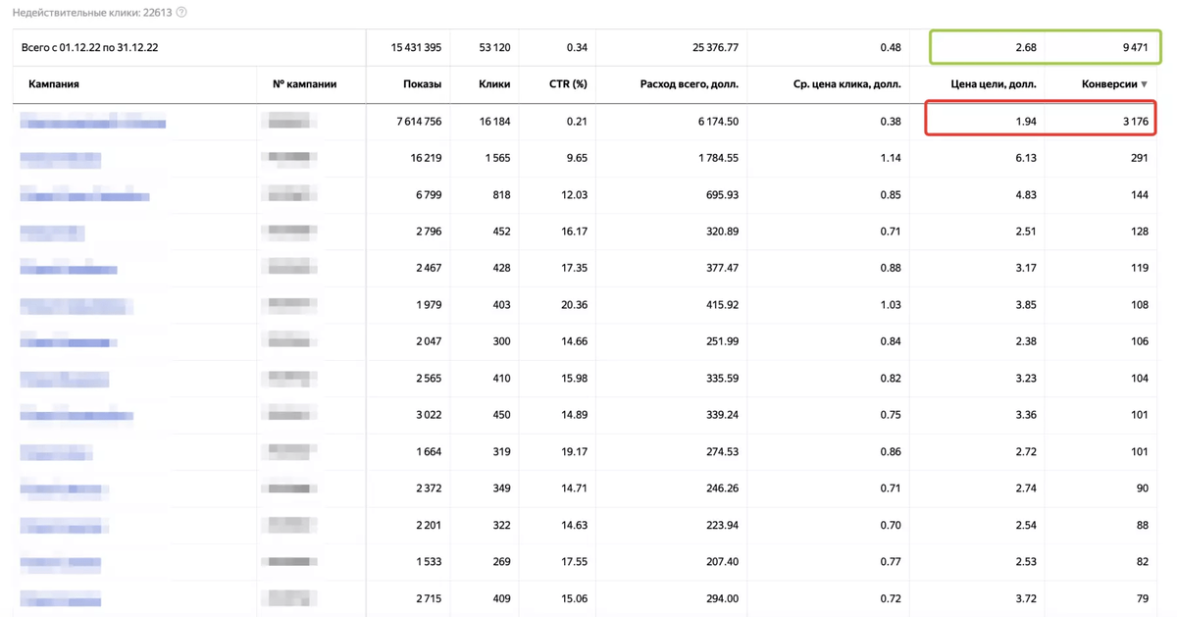The width and height of the screenshot is (1177, 617).
Task: Sort by the Кампания column header
Action: pyautogui.click(x=54, y=84)
